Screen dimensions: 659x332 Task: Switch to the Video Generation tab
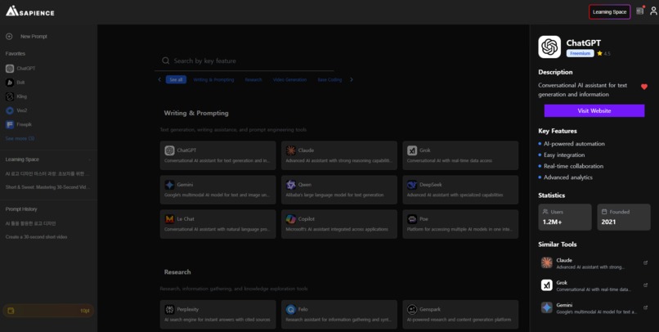click(289, 80)
